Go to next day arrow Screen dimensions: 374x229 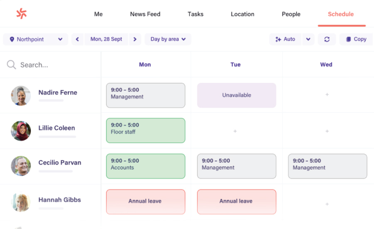[135, 39]
